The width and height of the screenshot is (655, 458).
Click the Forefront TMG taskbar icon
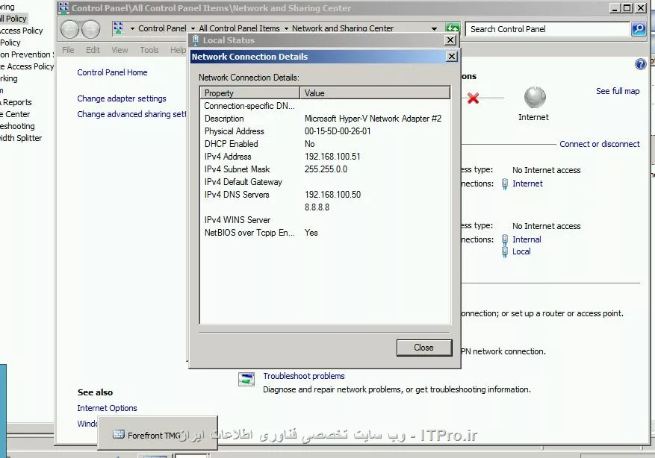click(119, 435)
